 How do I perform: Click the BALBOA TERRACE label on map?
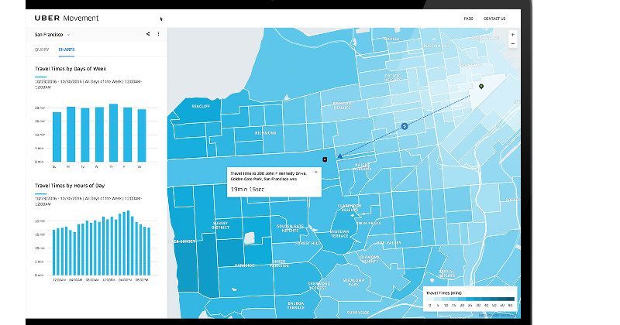pos(296,305)
